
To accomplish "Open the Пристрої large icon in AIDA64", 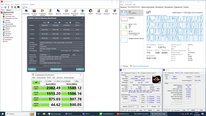I will 98,12.
